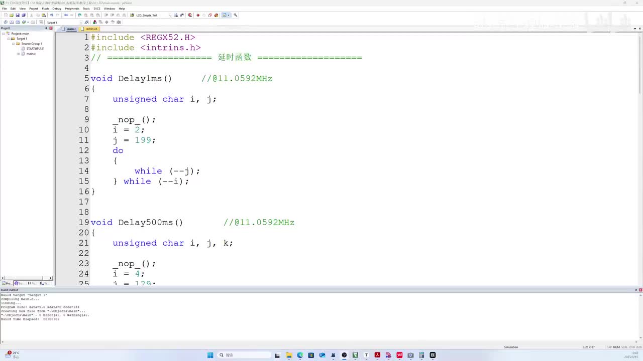The height and width of the screenshot is (361, 643).
Task: Pin the Build Output panel with pushpin
Action: 635,290
